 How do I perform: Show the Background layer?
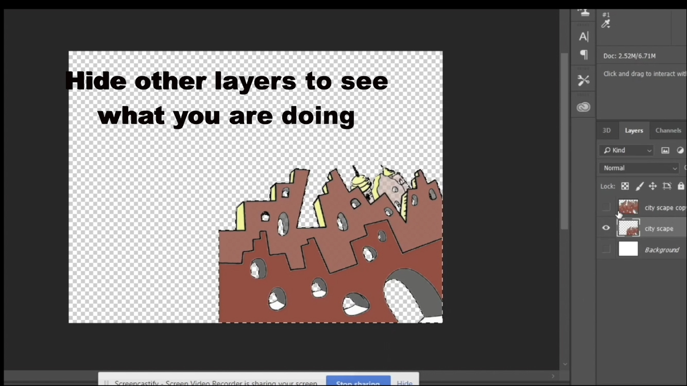[x=606, y=249]
